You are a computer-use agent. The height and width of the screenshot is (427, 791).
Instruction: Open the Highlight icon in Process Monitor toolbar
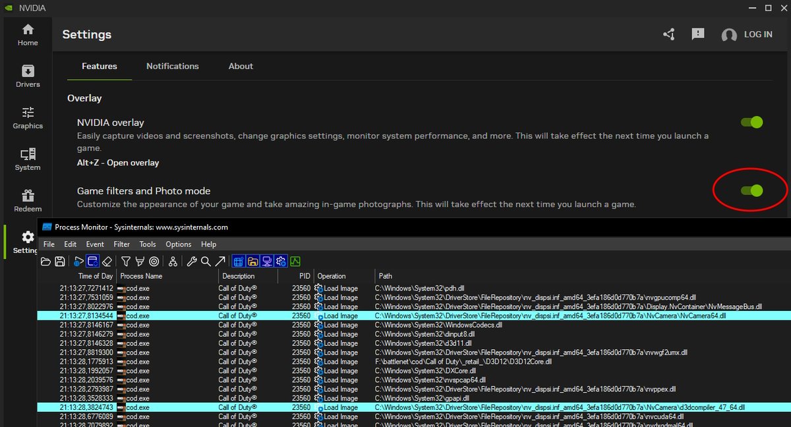pos(139,262)
